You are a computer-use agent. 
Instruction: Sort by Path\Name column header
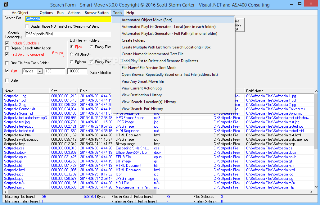(x=279, y=91)
